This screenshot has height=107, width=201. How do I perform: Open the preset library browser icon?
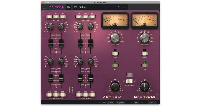point(69,7)
